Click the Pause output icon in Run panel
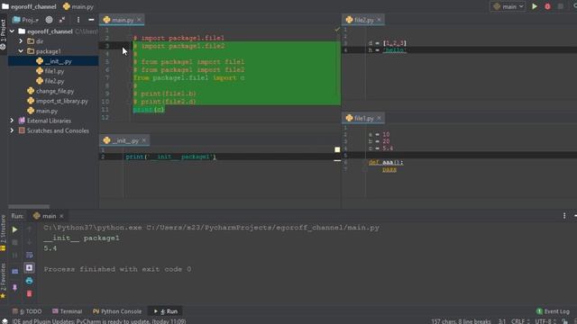This screenshot has height=324, width=577. coord(14,255)
